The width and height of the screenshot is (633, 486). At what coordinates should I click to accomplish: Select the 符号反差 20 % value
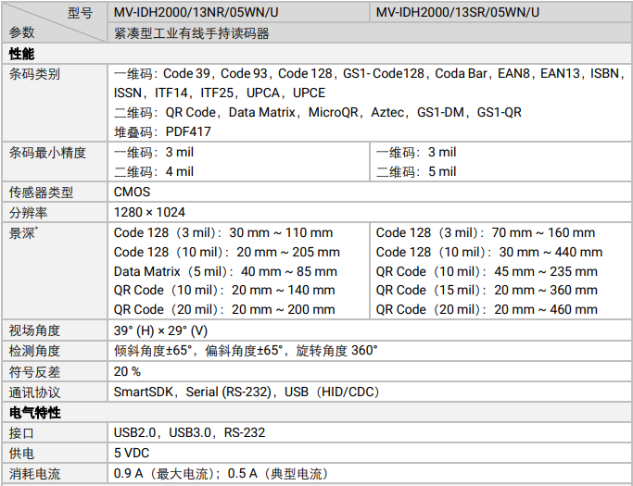pos(128,371)
